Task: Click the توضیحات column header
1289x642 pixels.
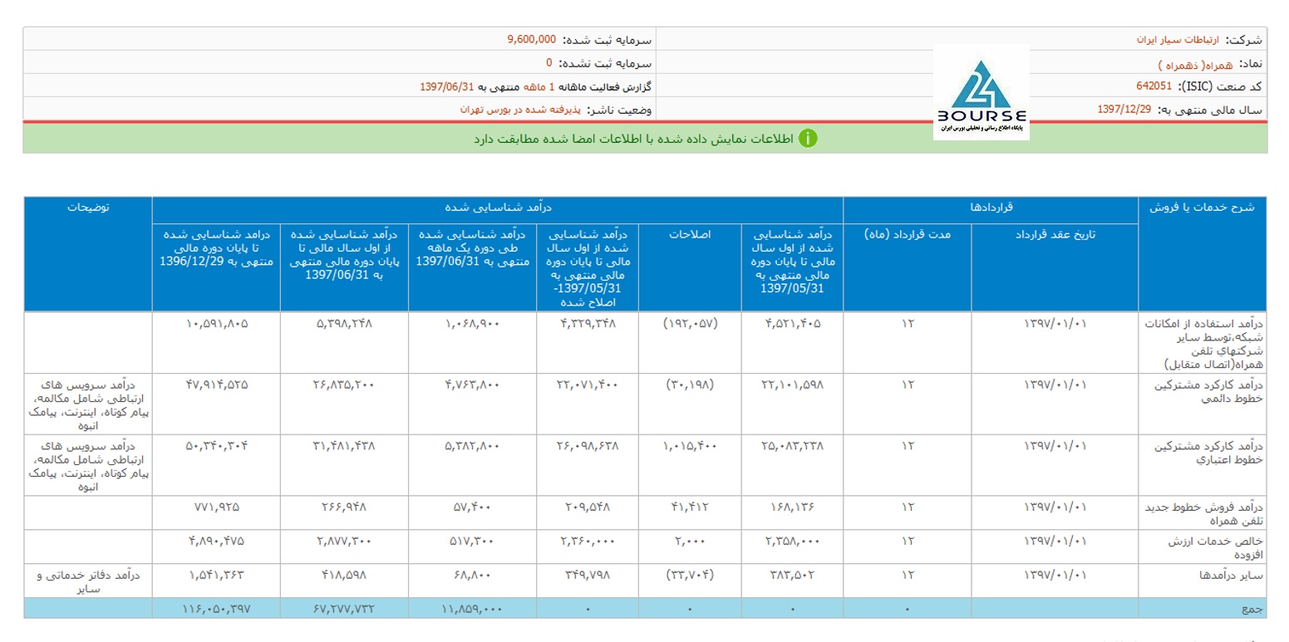Action: click(x=88, y=208)
